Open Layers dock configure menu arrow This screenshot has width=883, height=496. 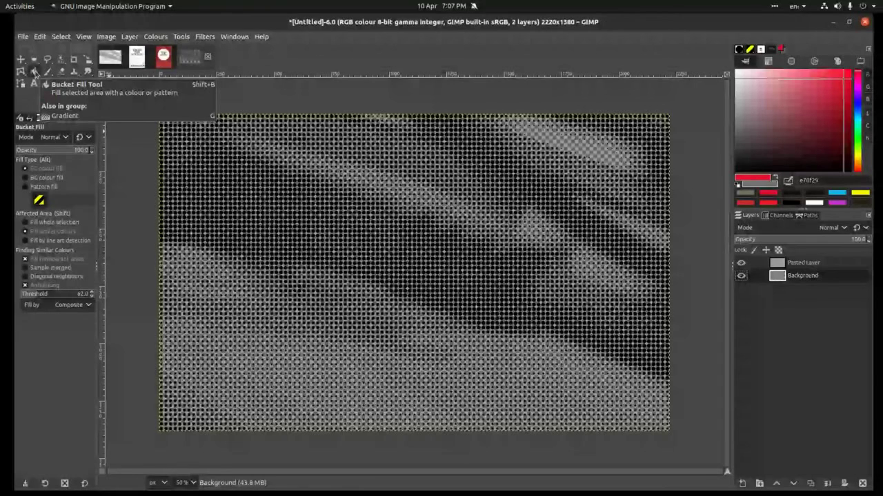pos(869,215)
